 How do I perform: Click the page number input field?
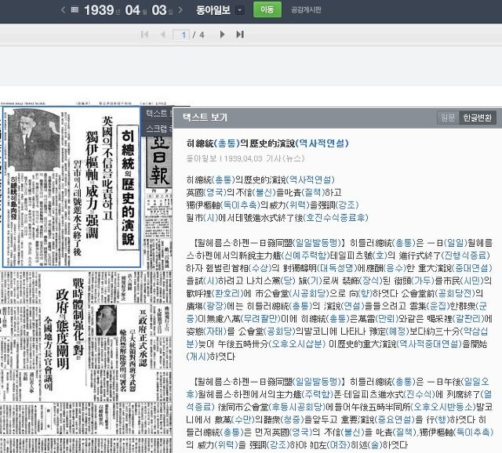click(181, 34)
